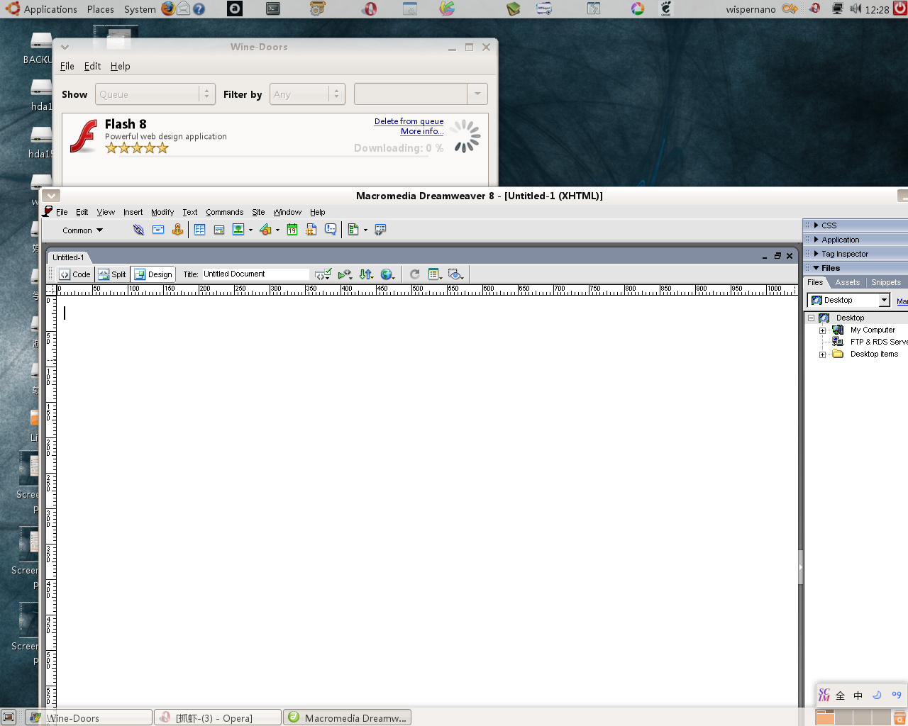Open the Modify menu

click(x=162, y=212)
